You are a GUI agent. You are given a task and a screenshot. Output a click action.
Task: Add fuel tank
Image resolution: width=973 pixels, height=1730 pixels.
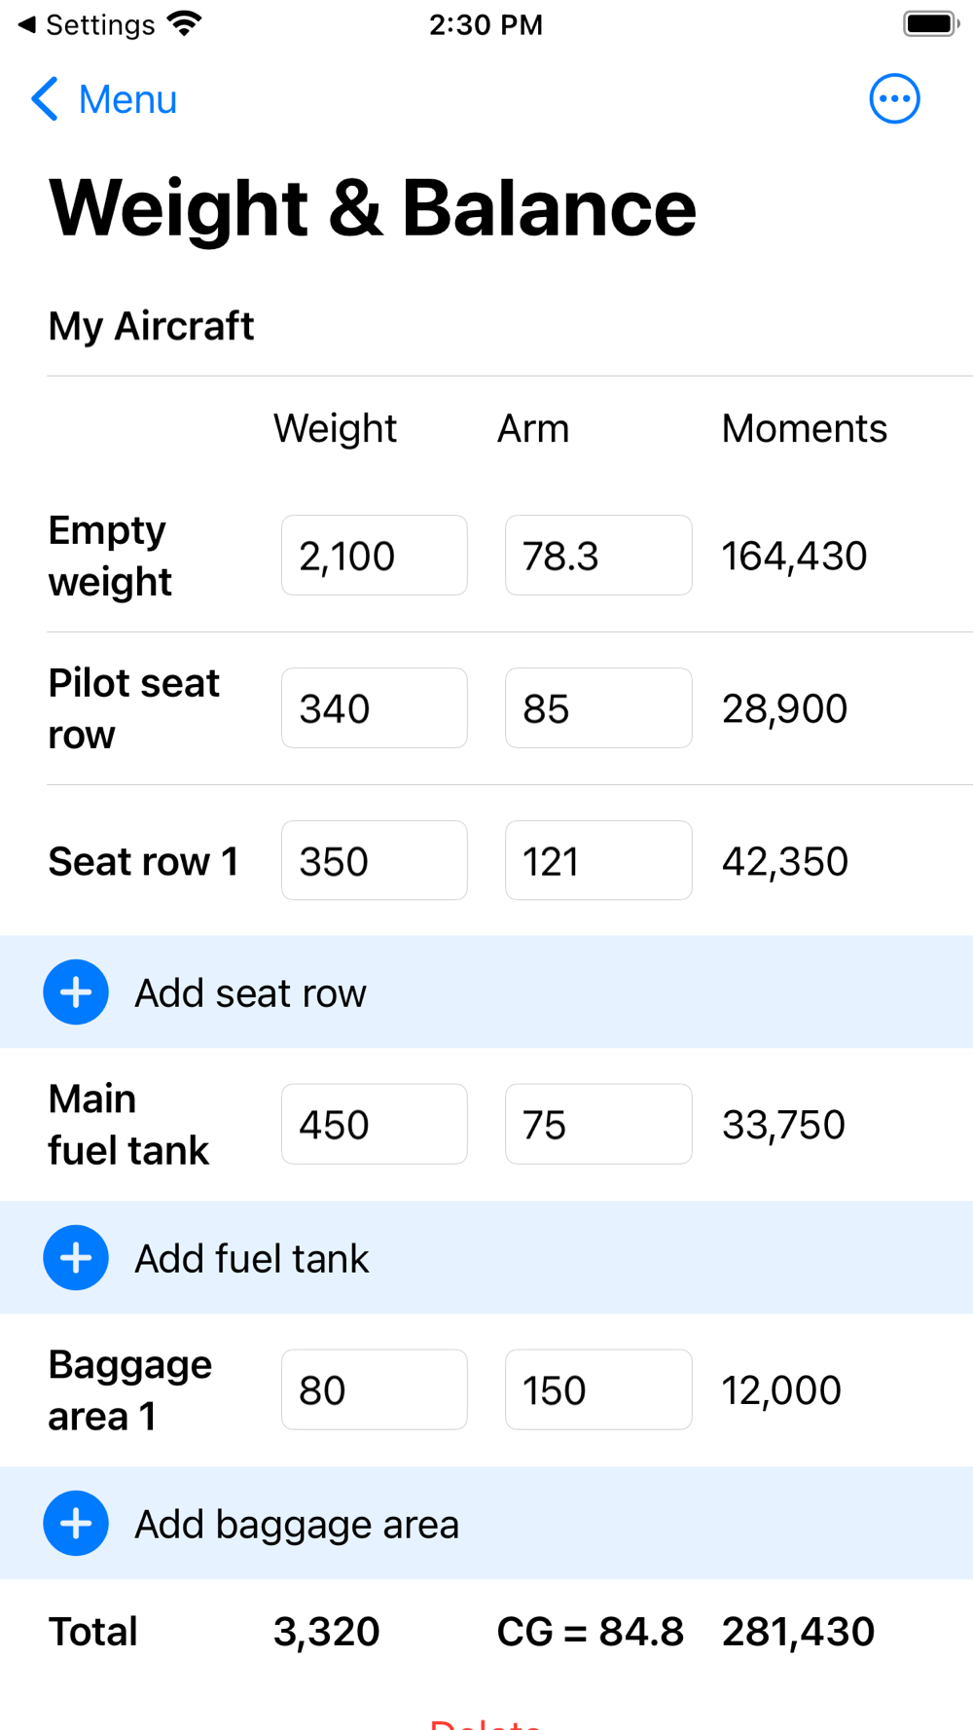point(486,1258)
